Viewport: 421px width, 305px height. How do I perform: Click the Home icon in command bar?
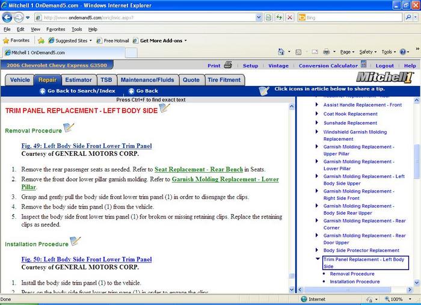281,52
